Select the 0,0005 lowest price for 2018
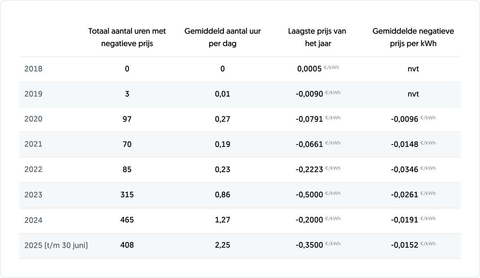Screen dimensions: 480x278 [x=310, y=69]
